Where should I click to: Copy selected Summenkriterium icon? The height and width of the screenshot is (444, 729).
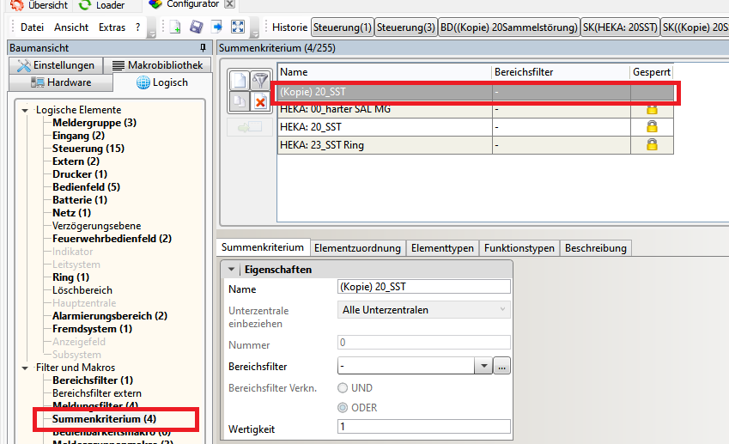[x=240, y=101]
